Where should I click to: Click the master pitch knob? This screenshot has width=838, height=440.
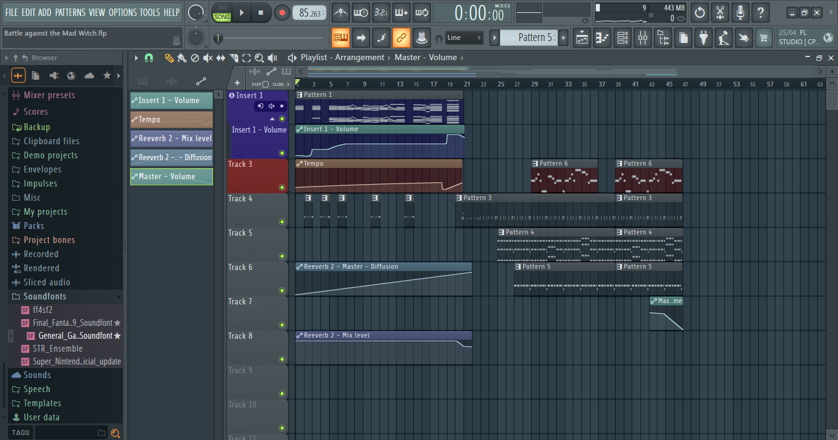pos(196,37)
